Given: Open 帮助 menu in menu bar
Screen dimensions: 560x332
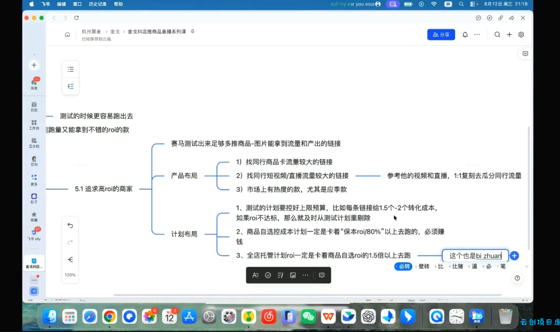Looking at the screenshot, I should (118, 4).
